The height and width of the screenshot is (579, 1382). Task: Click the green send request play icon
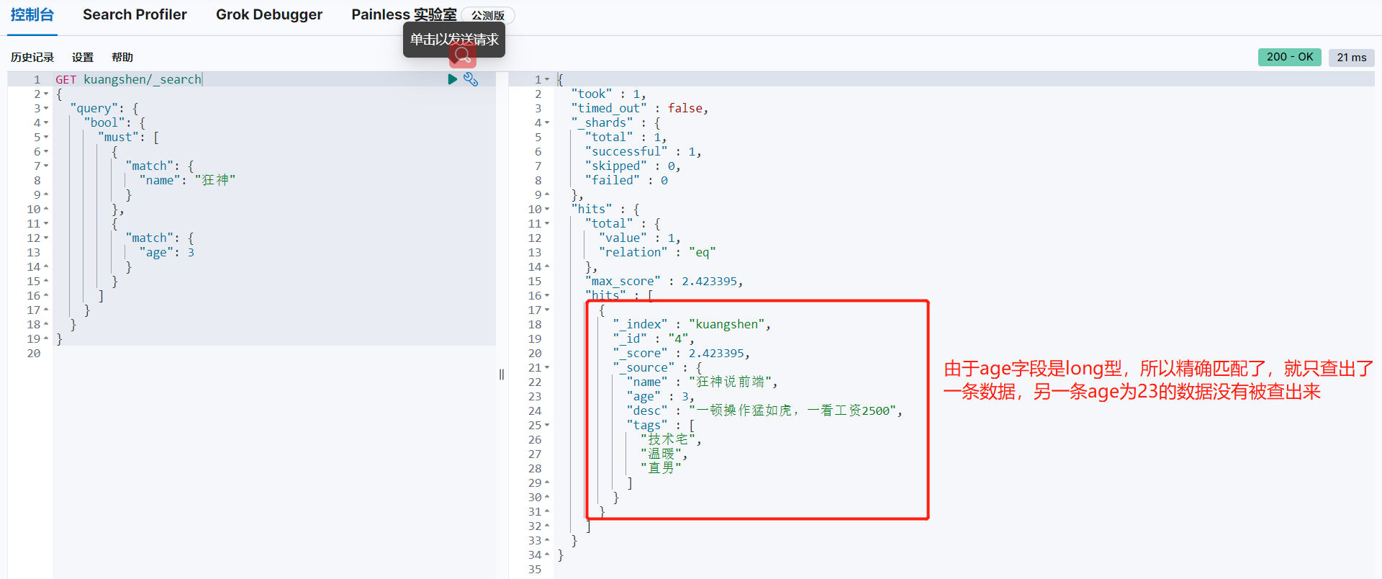click(452, 79)
